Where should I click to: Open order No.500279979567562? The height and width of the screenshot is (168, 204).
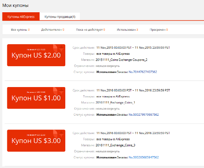coord(144,114)
